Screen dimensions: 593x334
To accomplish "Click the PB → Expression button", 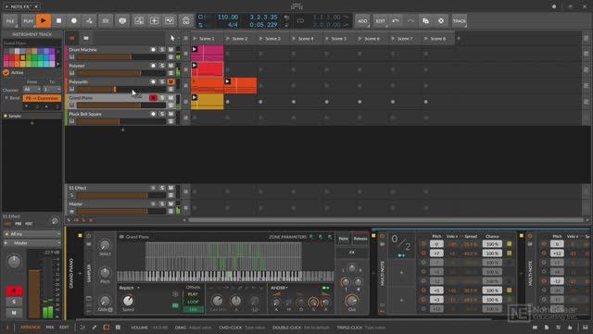I will pos(42,98).
